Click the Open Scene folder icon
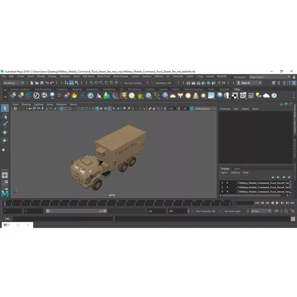Image resolution: width=297 pixels, height=297 pixels. click(37, 83)
